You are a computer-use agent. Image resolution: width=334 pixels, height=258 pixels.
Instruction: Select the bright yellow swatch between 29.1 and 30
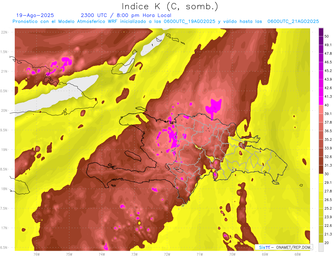321,178
